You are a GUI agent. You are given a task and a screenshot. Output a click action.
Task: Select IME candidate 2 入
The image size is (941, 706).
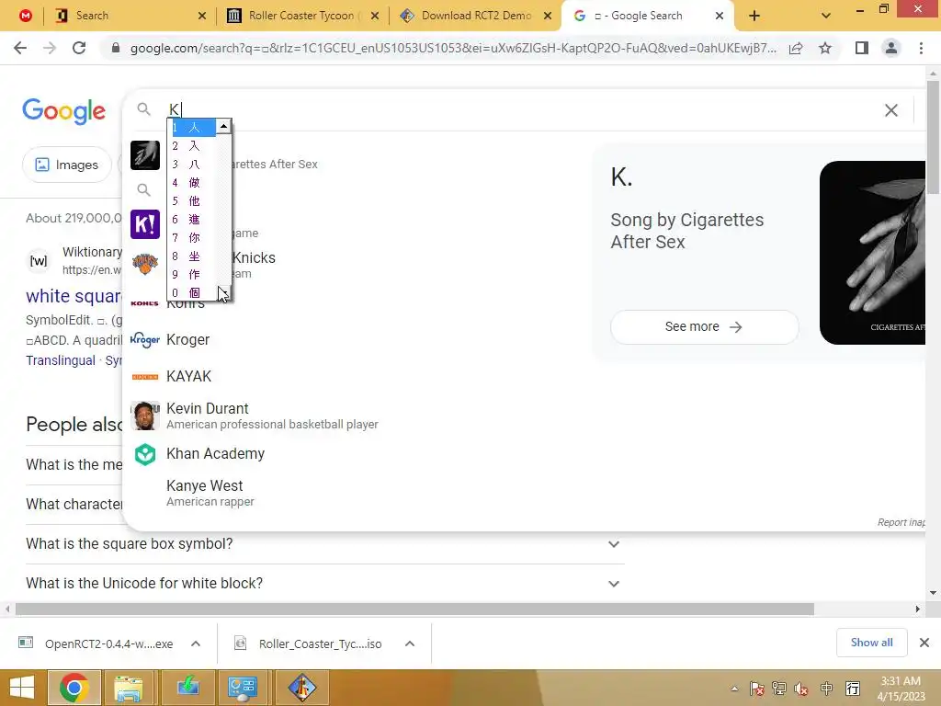pos(193,146)
